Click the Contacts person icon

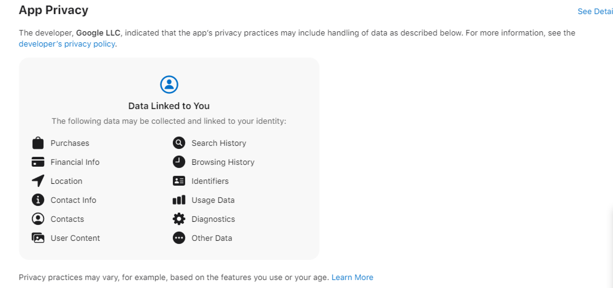pos(38,219)
